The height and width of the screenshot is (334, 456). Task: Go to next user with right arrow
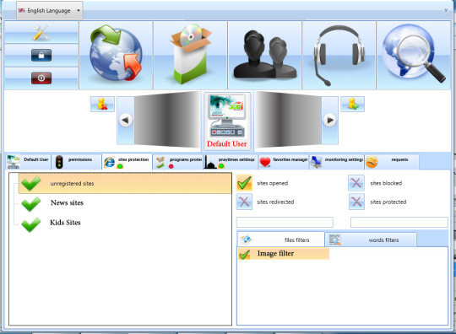point(330,121)
